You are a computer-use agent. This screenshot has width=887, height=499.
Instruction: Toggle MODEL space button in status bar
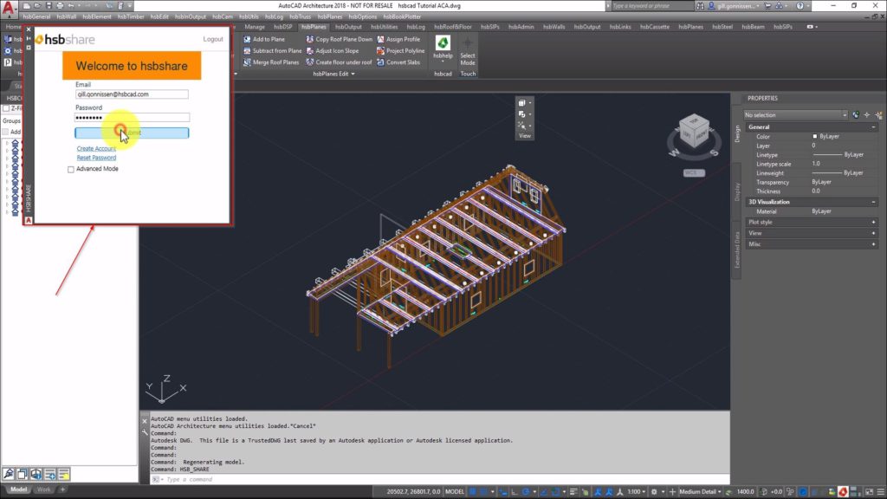pyautogui.click(x=454, y=492)
